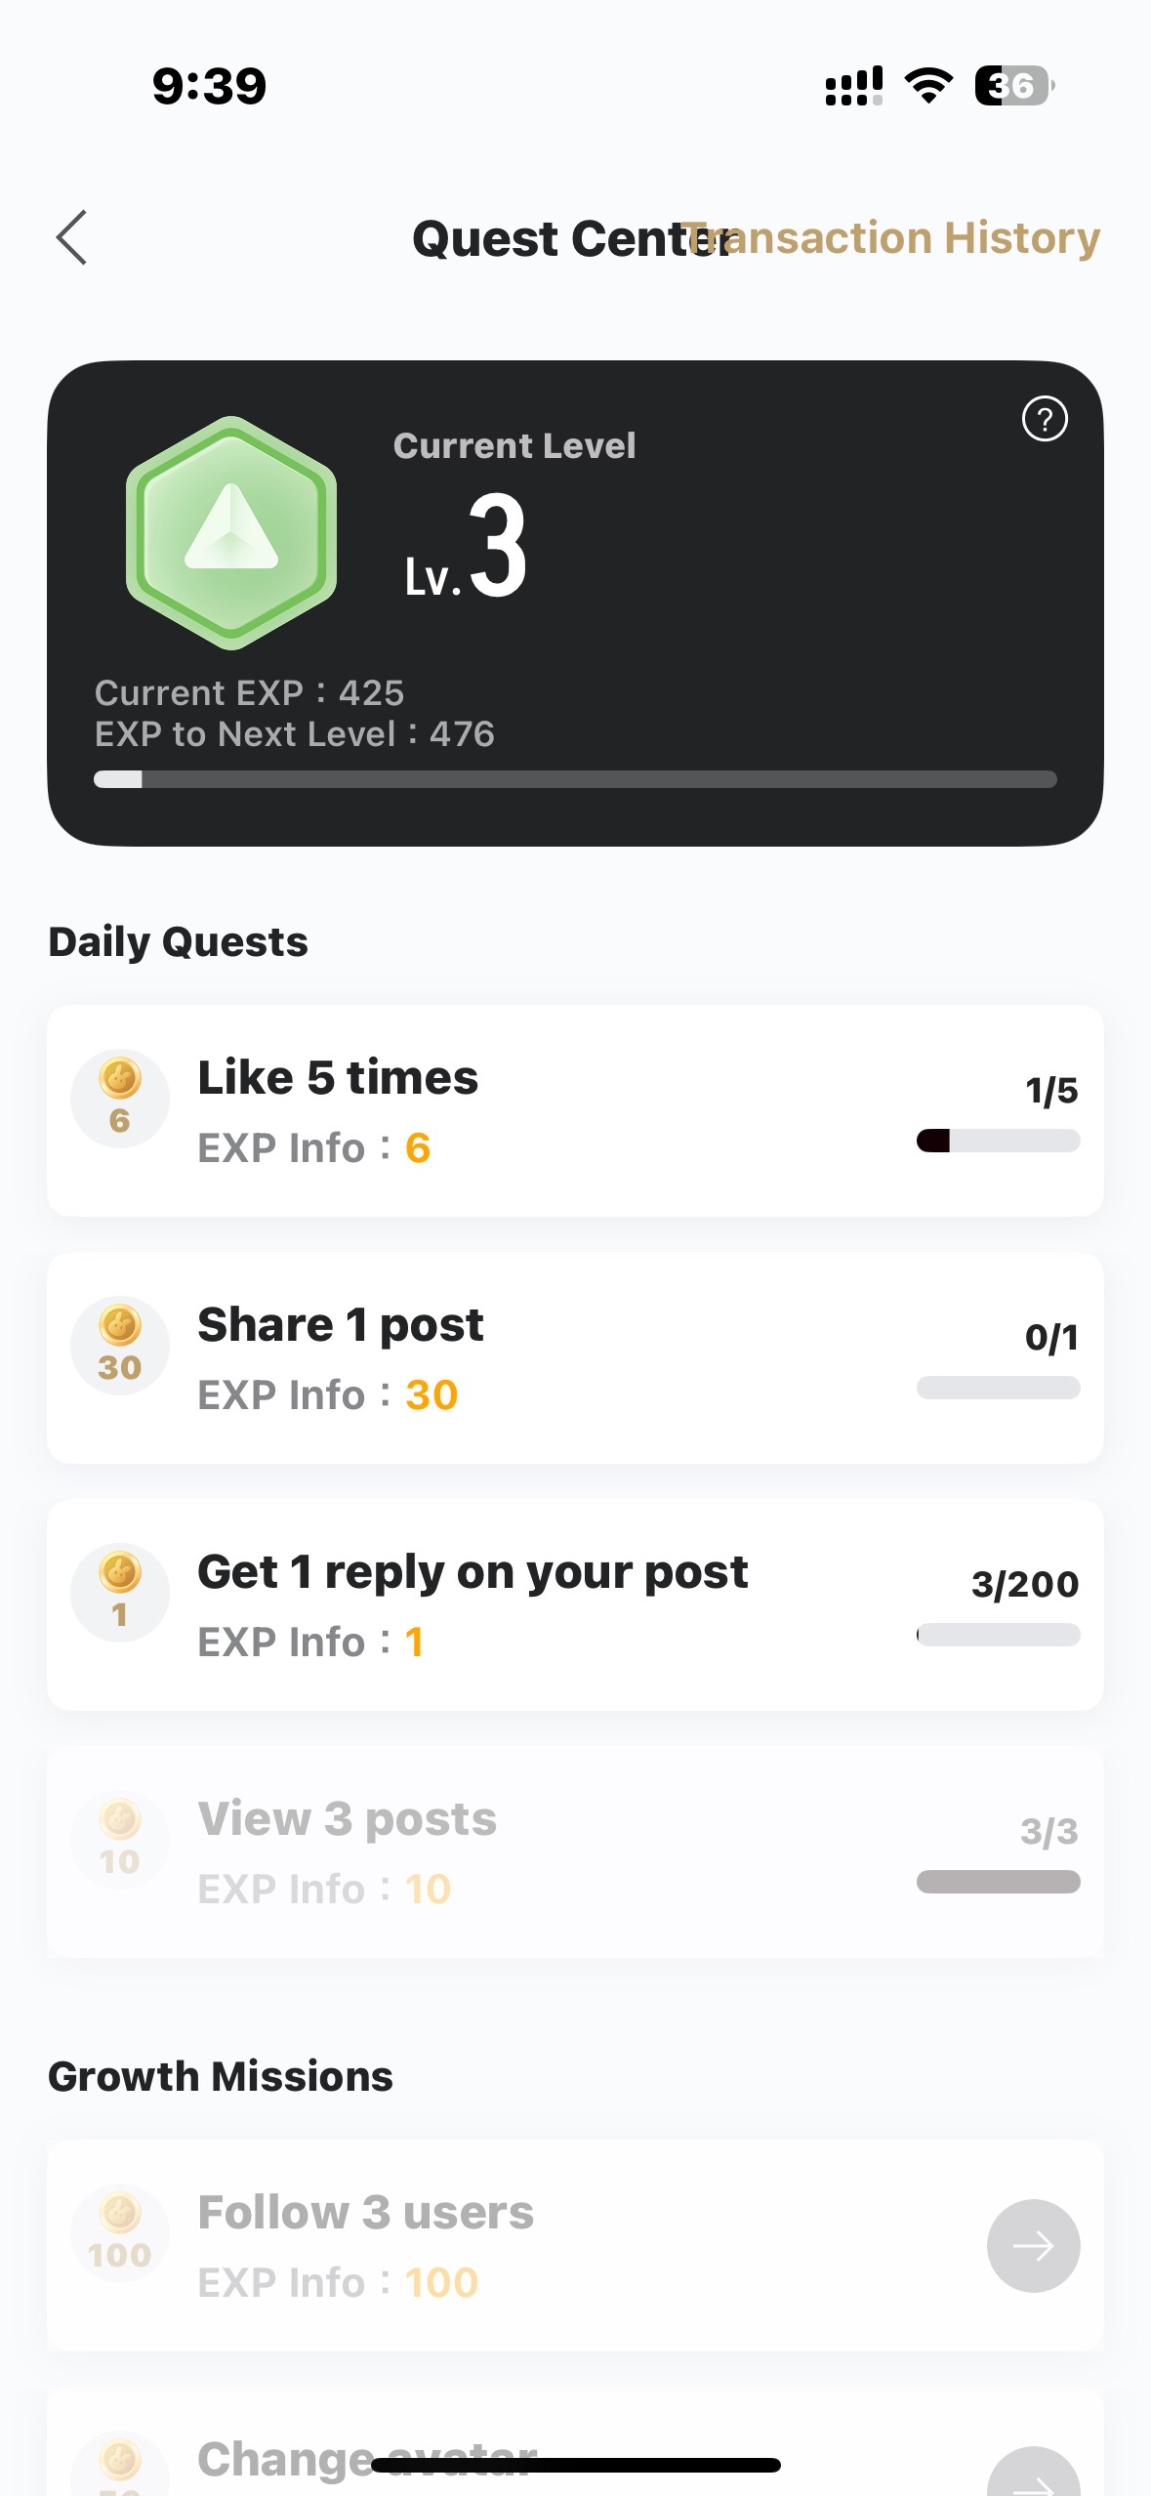Viewport: 1151px width, 2496px height.
Task: Tap the green hexagon level badge
Action: tap(231, 533)
